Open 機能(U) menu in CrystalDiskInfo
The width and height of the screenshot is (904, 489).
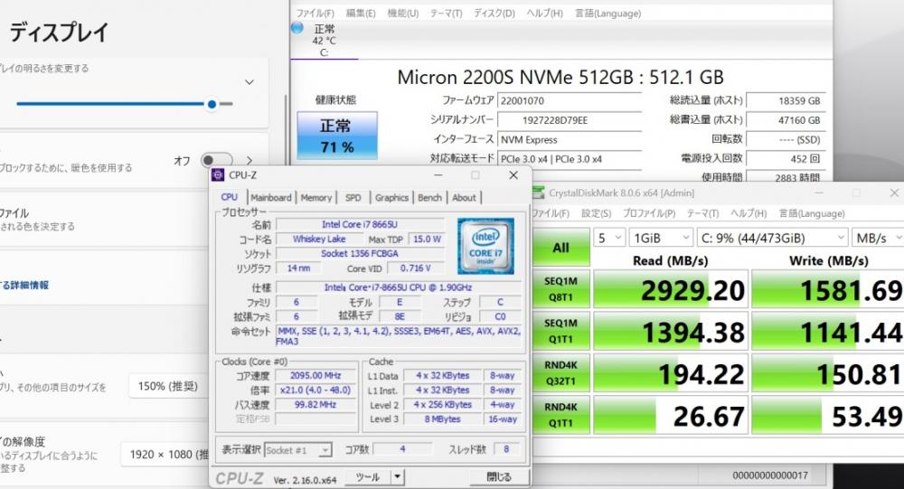pos(403,13)
